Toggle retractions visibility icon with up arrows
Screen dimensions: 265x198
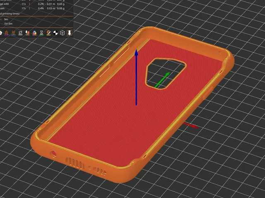7,33
